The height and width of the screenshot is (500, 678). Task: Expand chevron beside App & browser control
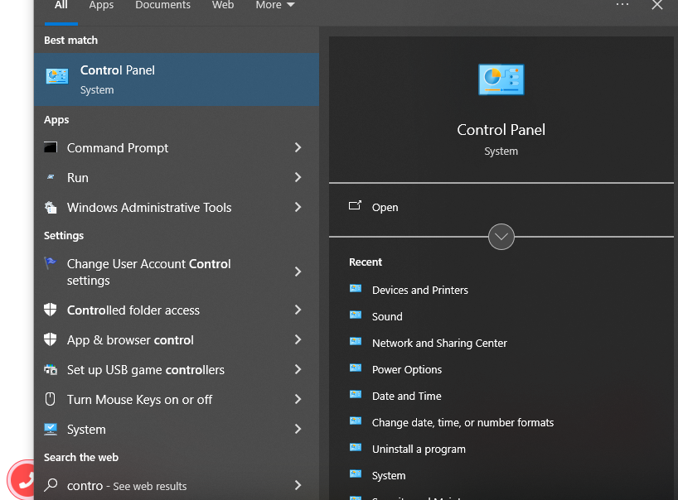tap(298, 339)
